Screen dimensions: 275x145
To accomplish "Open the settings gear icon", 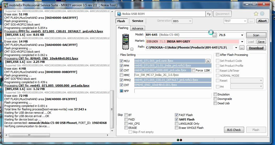I will (x=262, y=14).
